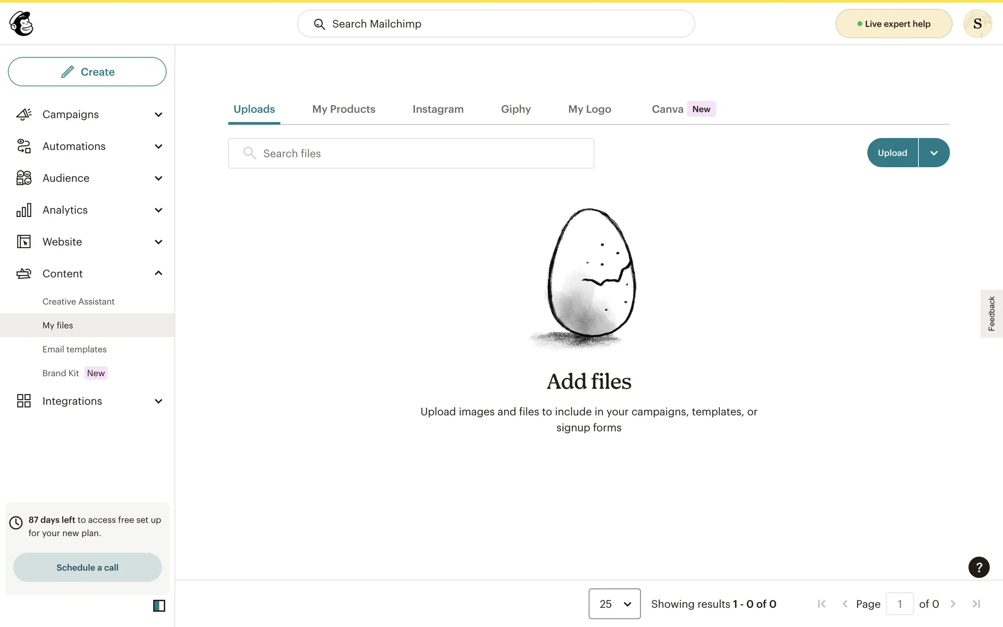Click the Audience people icon
This screenshot has height=627, width=1003.
(x=24, y=178)
